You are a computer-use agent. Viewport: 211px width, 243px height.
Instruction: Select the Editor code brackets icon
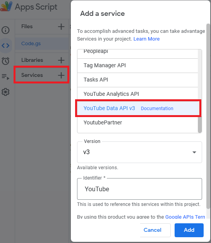pyautogui.click(x=5, y=46)
